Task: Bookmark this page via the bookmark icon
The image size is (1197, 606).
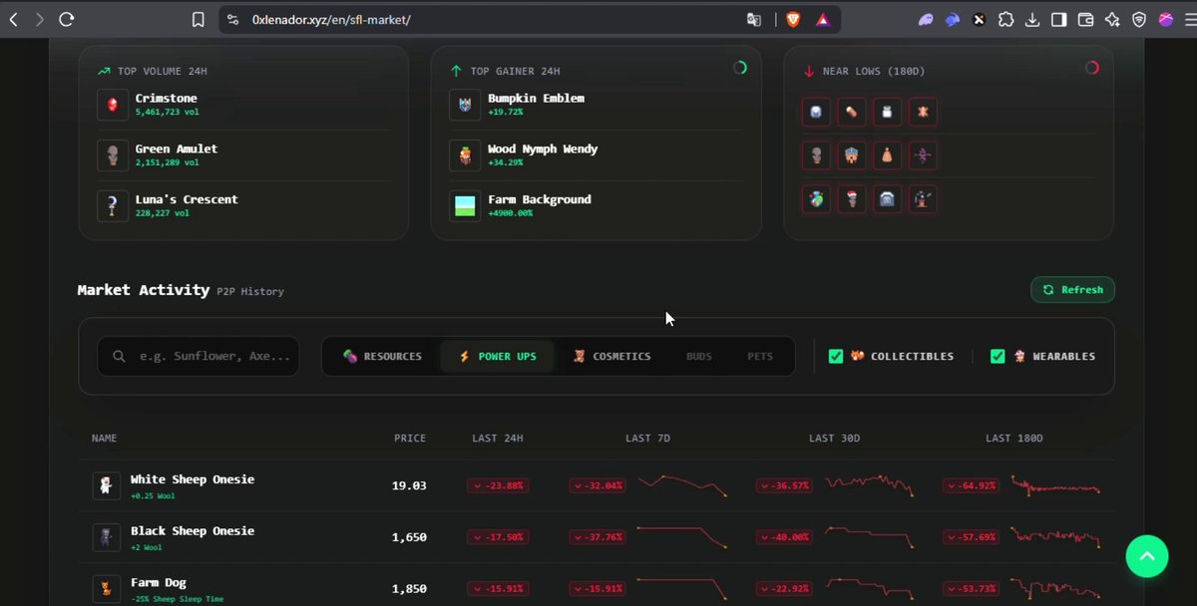Action: (199, 19)
